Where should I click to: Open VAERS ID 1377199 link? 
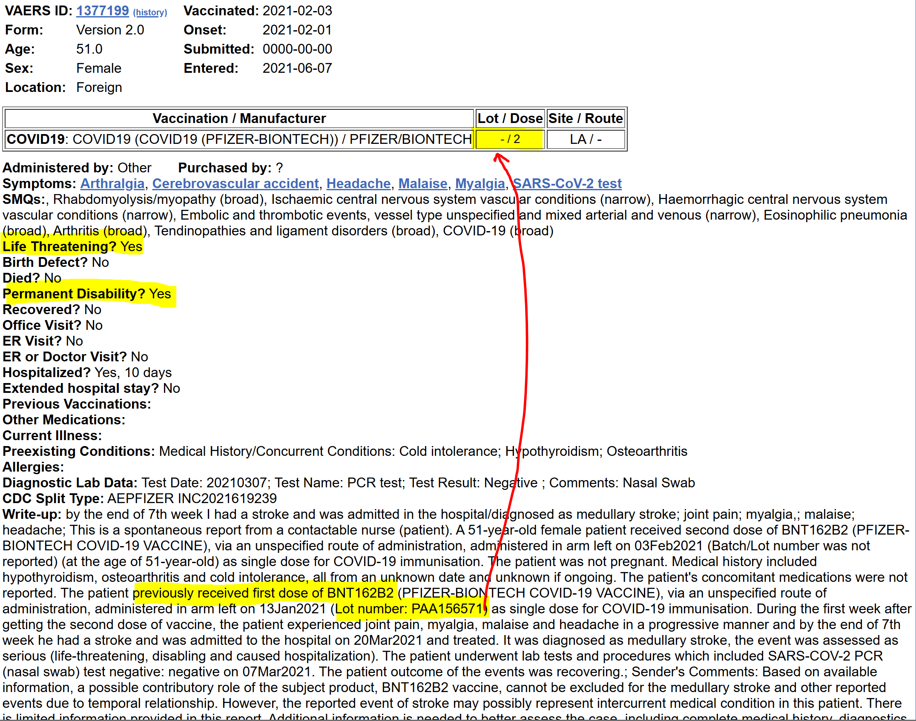point(102,11)
